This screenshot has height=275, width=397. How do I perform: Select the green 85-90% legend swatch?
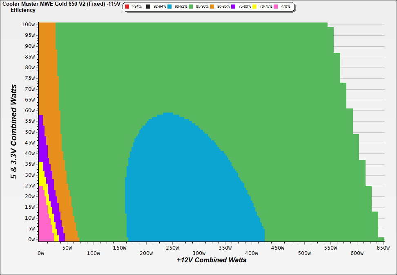tap(191, 7)
